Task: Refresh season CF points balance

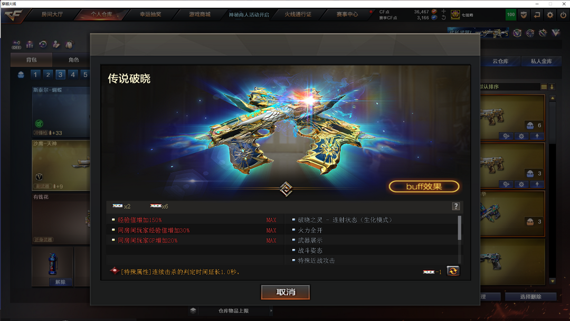Action: [443, 17]
